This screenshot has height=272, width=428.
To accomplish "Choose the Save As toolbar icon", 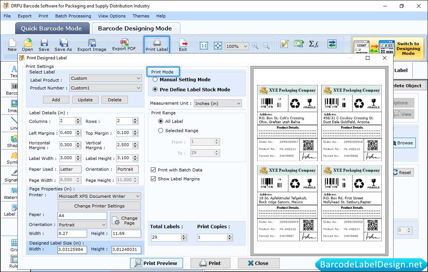I will pos(63,45).
